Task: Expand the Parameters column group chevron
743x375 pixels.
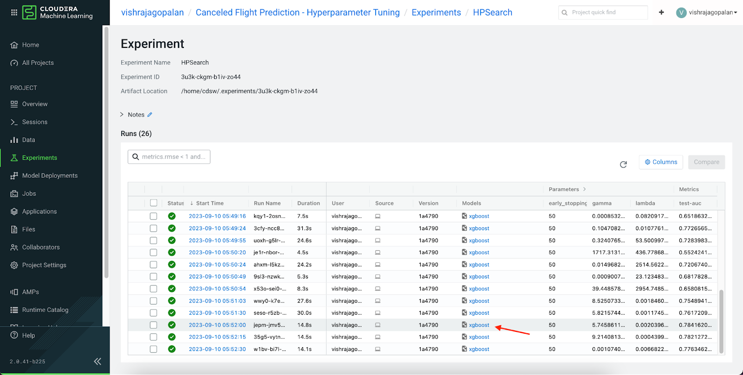Action: [x=584, y=189]
